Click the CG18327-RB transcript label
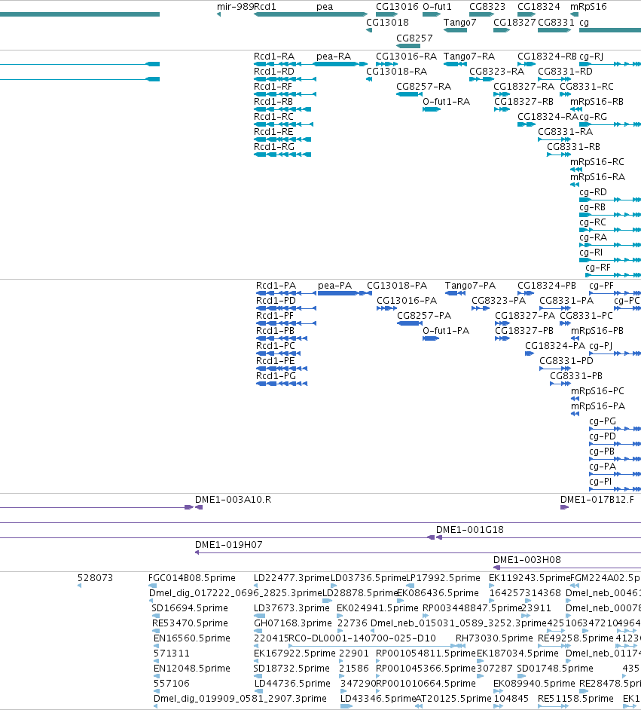 (523, 102)
